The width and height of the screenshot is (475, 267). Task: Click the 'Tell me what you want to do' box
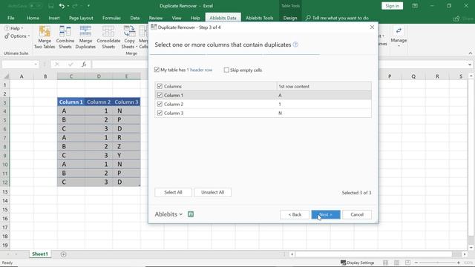[x=337, y=18]
